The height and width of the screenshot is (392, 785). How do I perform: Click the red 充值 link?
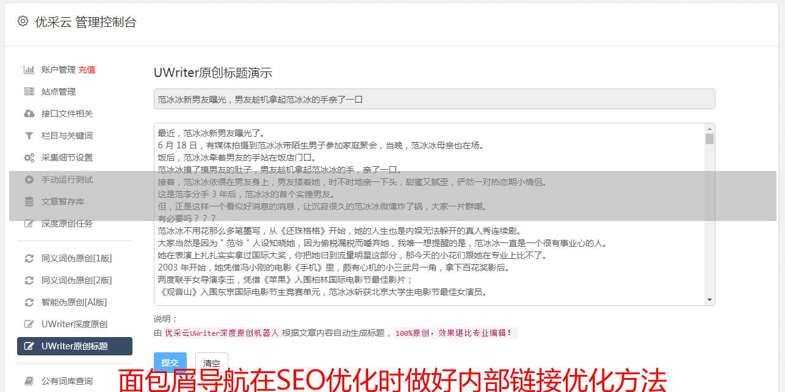[87, 70]
